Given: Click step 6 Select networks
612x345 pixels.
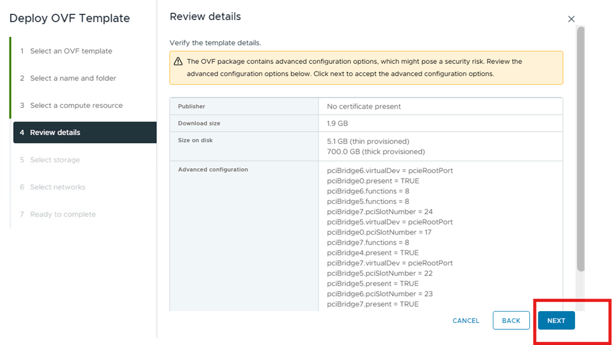Looking at the screenshot, I should pyautogui.click(x=57, y=187).
